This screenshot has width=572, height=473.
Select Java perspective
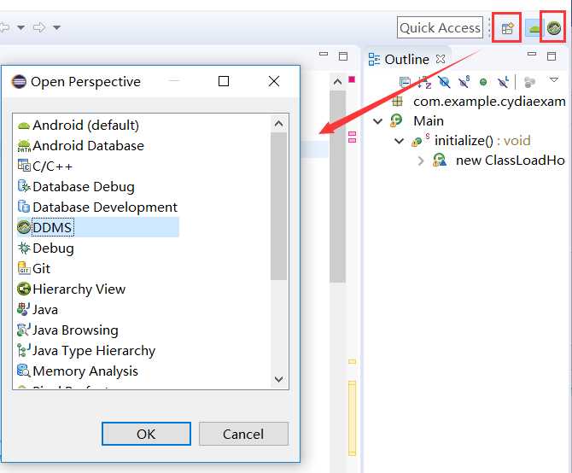point(45,310)
